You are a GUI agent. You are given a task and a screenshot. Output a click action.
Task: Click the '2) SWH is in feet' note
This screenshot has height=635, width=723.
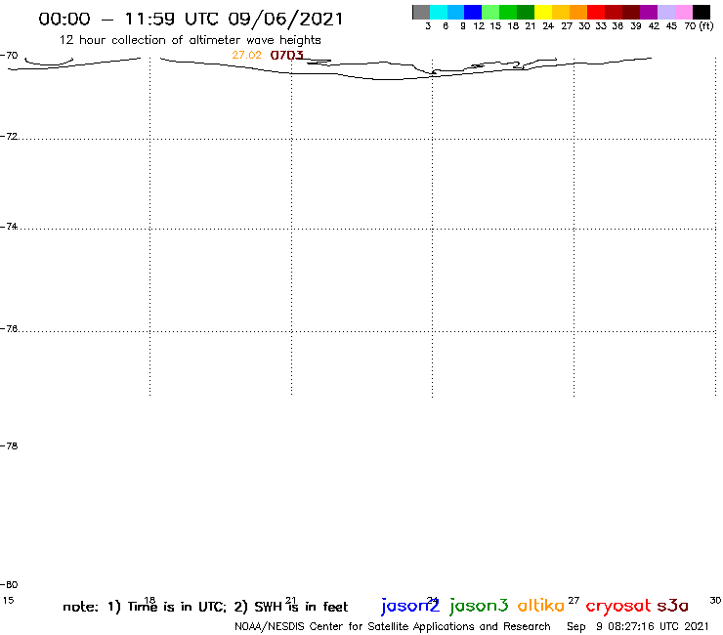[x=291, y=607]
